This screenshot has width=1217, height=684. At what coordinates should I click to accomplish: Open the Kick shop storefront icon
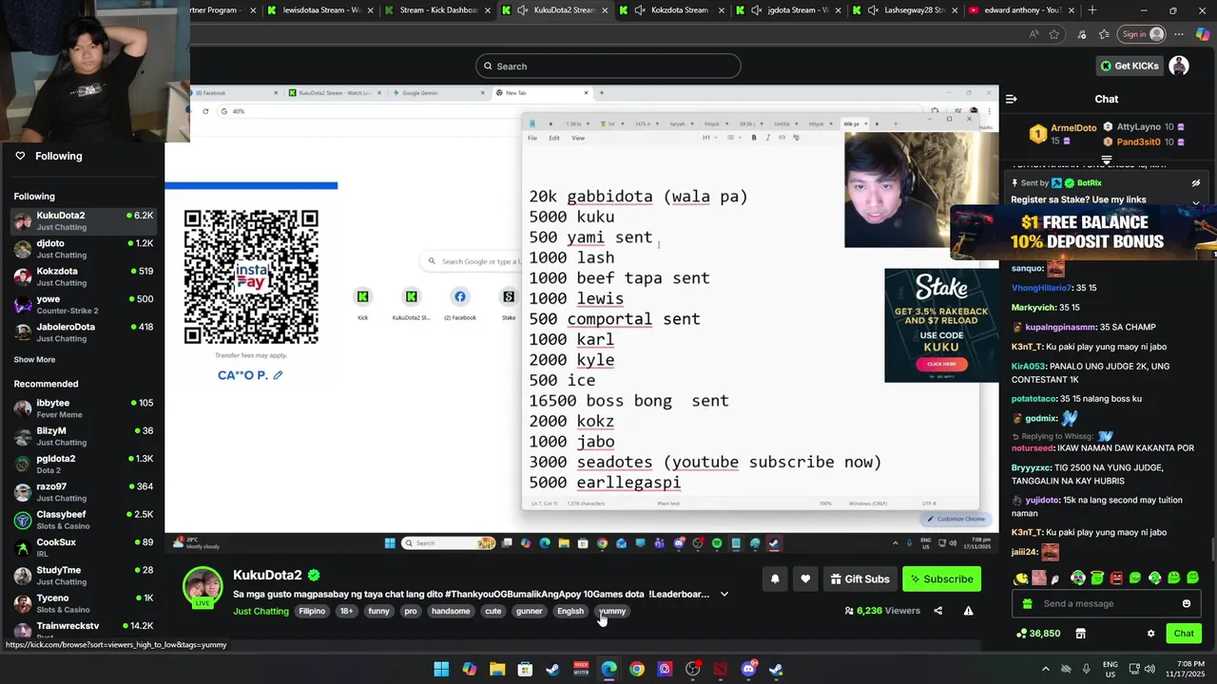pos(1080,634)
